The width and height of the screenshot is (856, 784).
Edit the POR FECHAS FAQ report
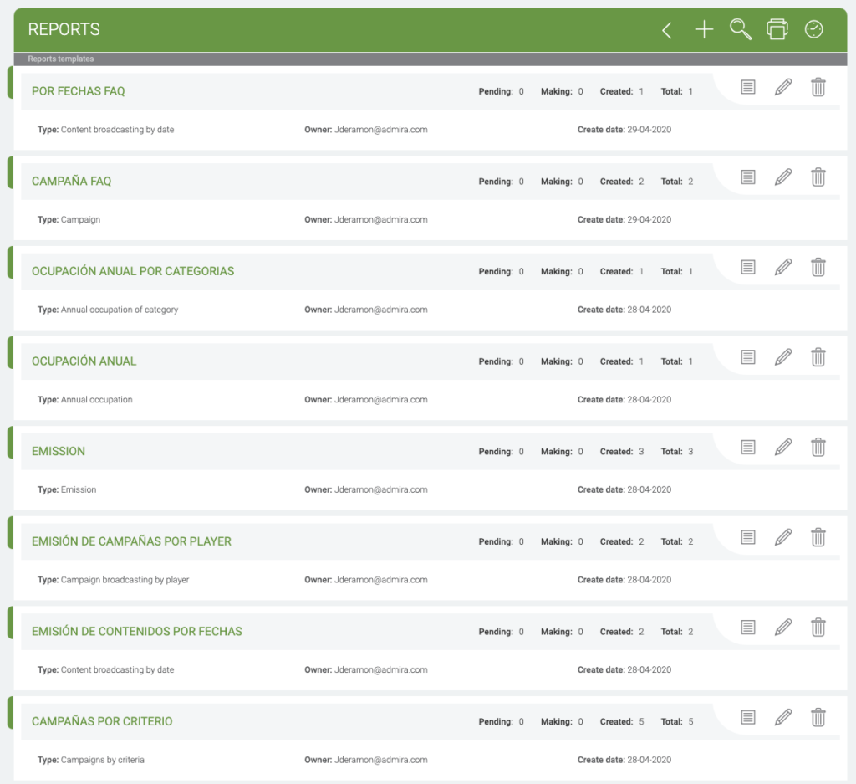[782, 87]
